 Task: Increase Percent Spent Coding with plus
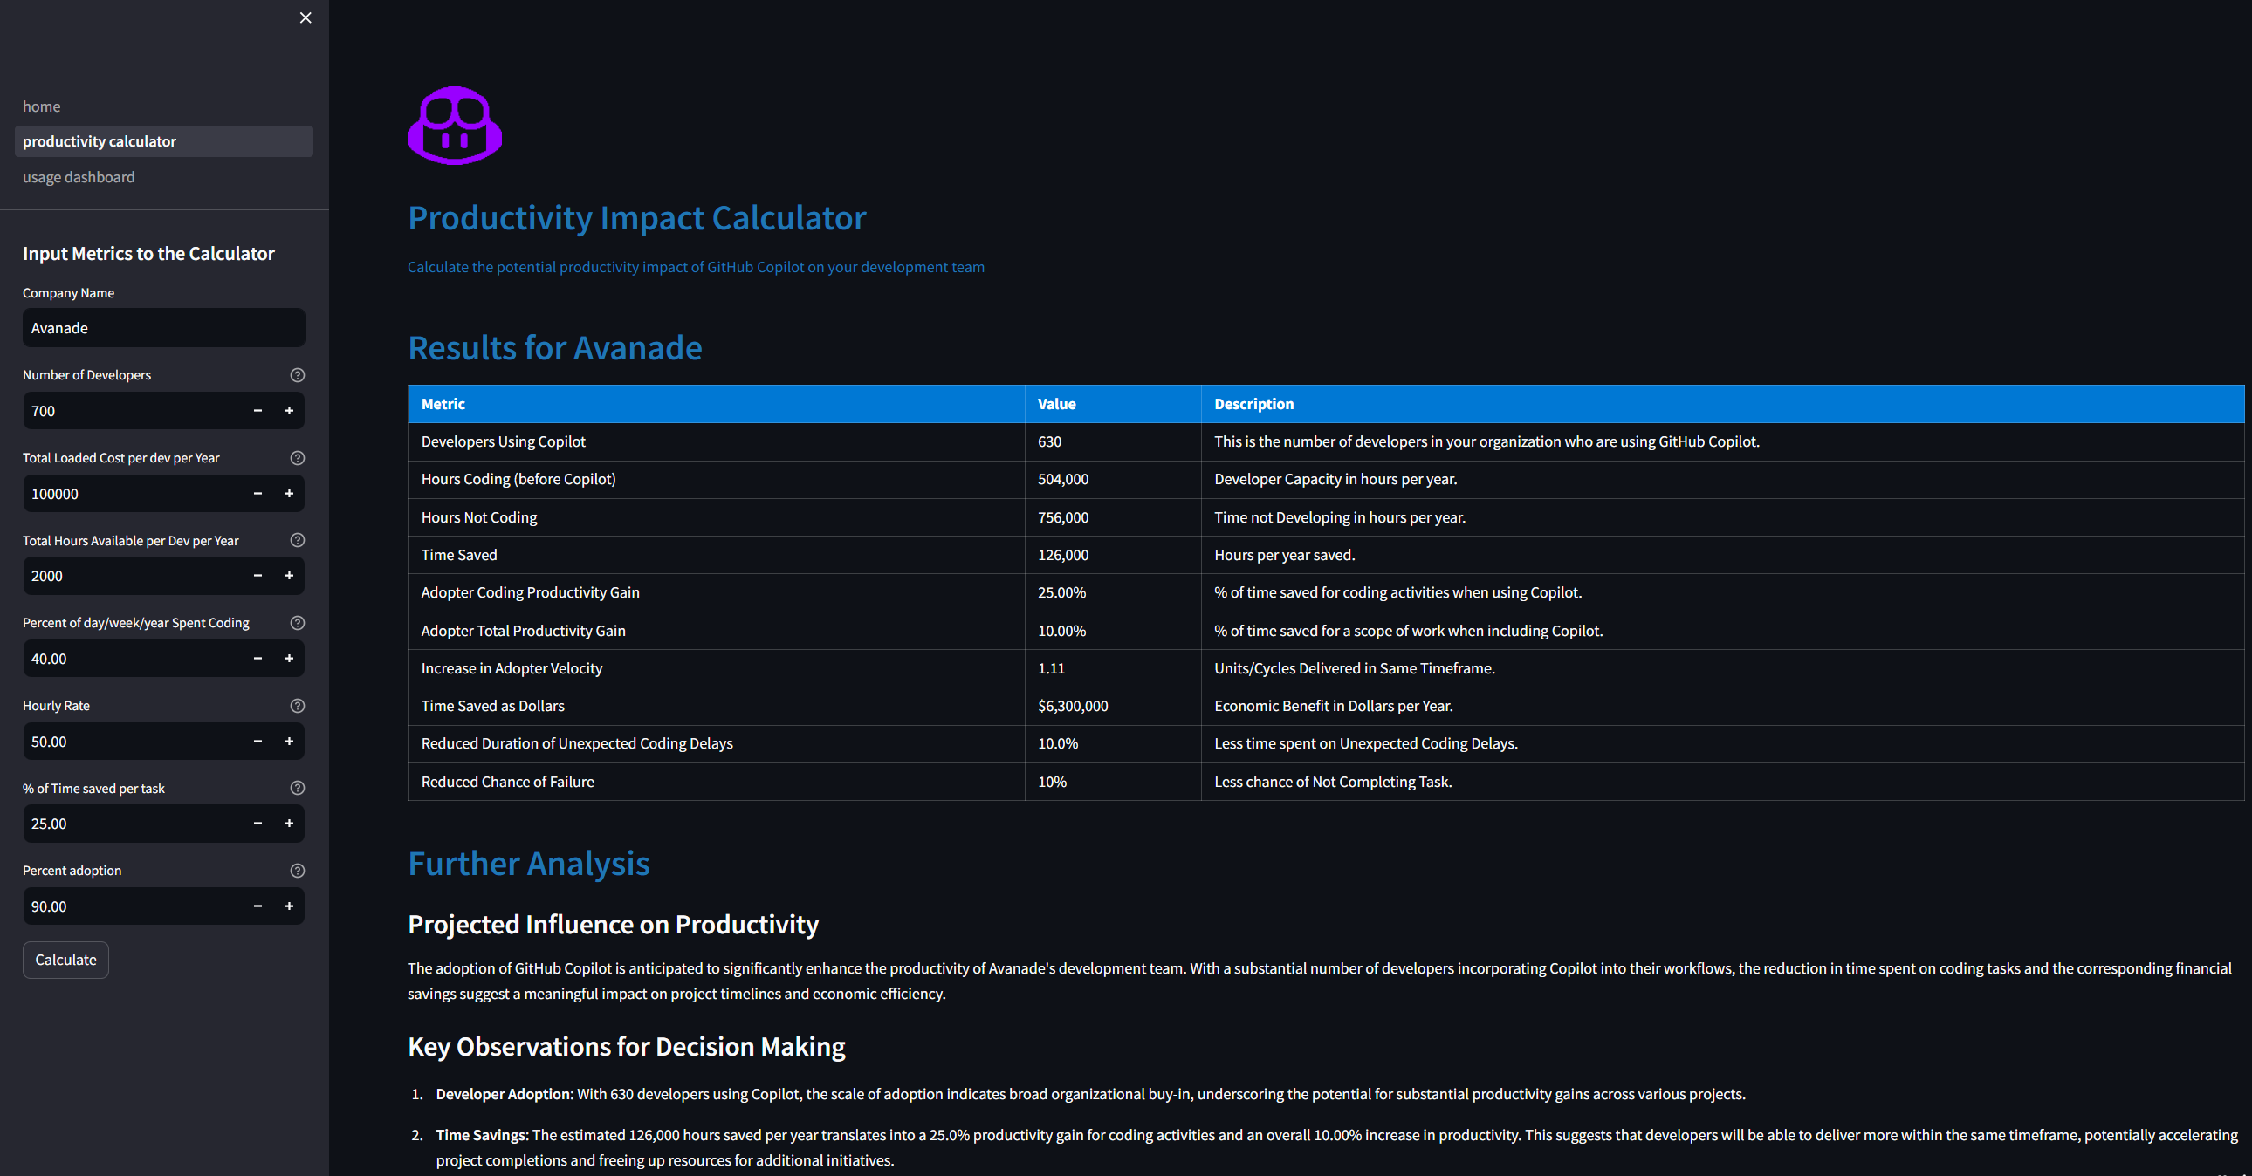290,659
